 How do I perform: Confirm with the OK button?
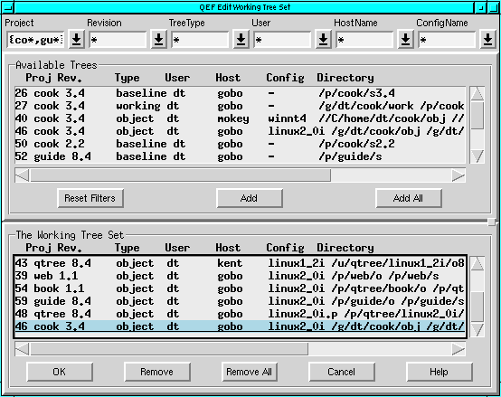(x=60, y=372)
